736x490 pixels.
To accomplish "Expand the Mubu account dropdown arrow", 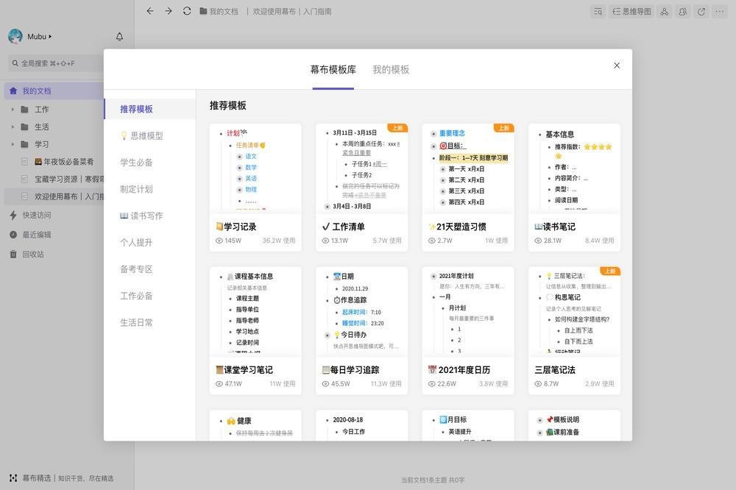I will click(50, 36).
